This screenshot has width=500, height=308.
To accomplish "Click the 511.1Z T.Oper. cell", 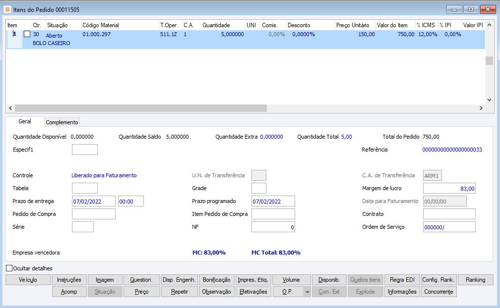I will (168, 34).
